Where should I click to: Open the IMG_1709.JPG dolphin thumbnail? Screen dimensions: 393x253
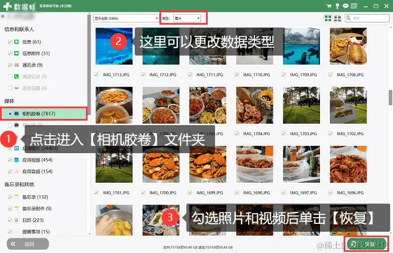301,46
